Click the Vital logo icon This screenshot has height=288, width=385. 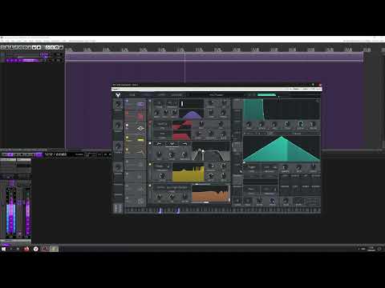click(x=118, y=95)
